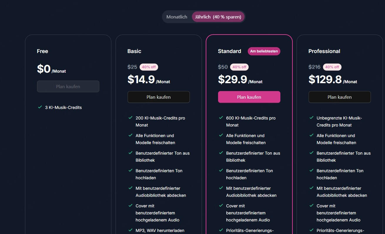Click the checkmark next to 200 KI-Musik-Credits pro Monat

(x=130, y=118)
